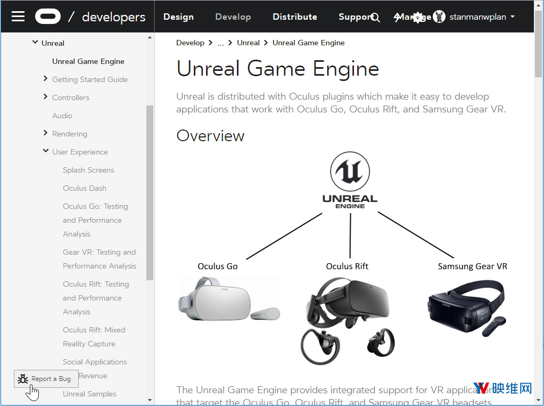Click the 'Unreal is distributed with Oculus plugins' paragraph
The image size is (544, 406).
(341, 103)
